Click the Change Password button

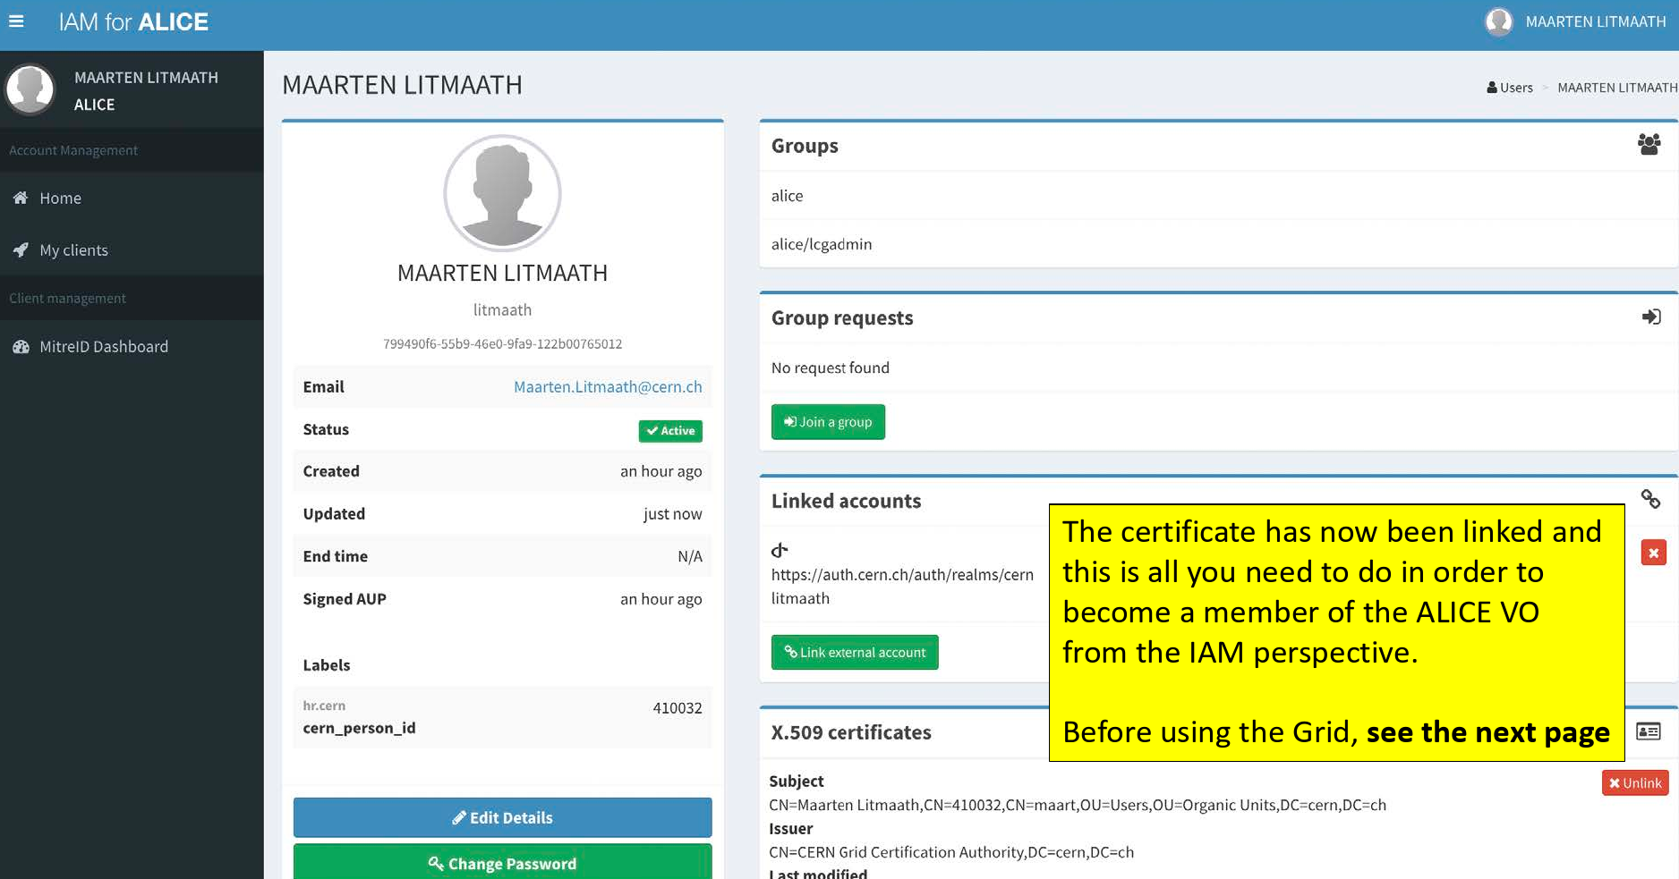coord(502,863)
